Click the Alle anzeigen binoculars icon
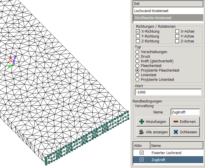205x168 pixels. click(141, 132)
